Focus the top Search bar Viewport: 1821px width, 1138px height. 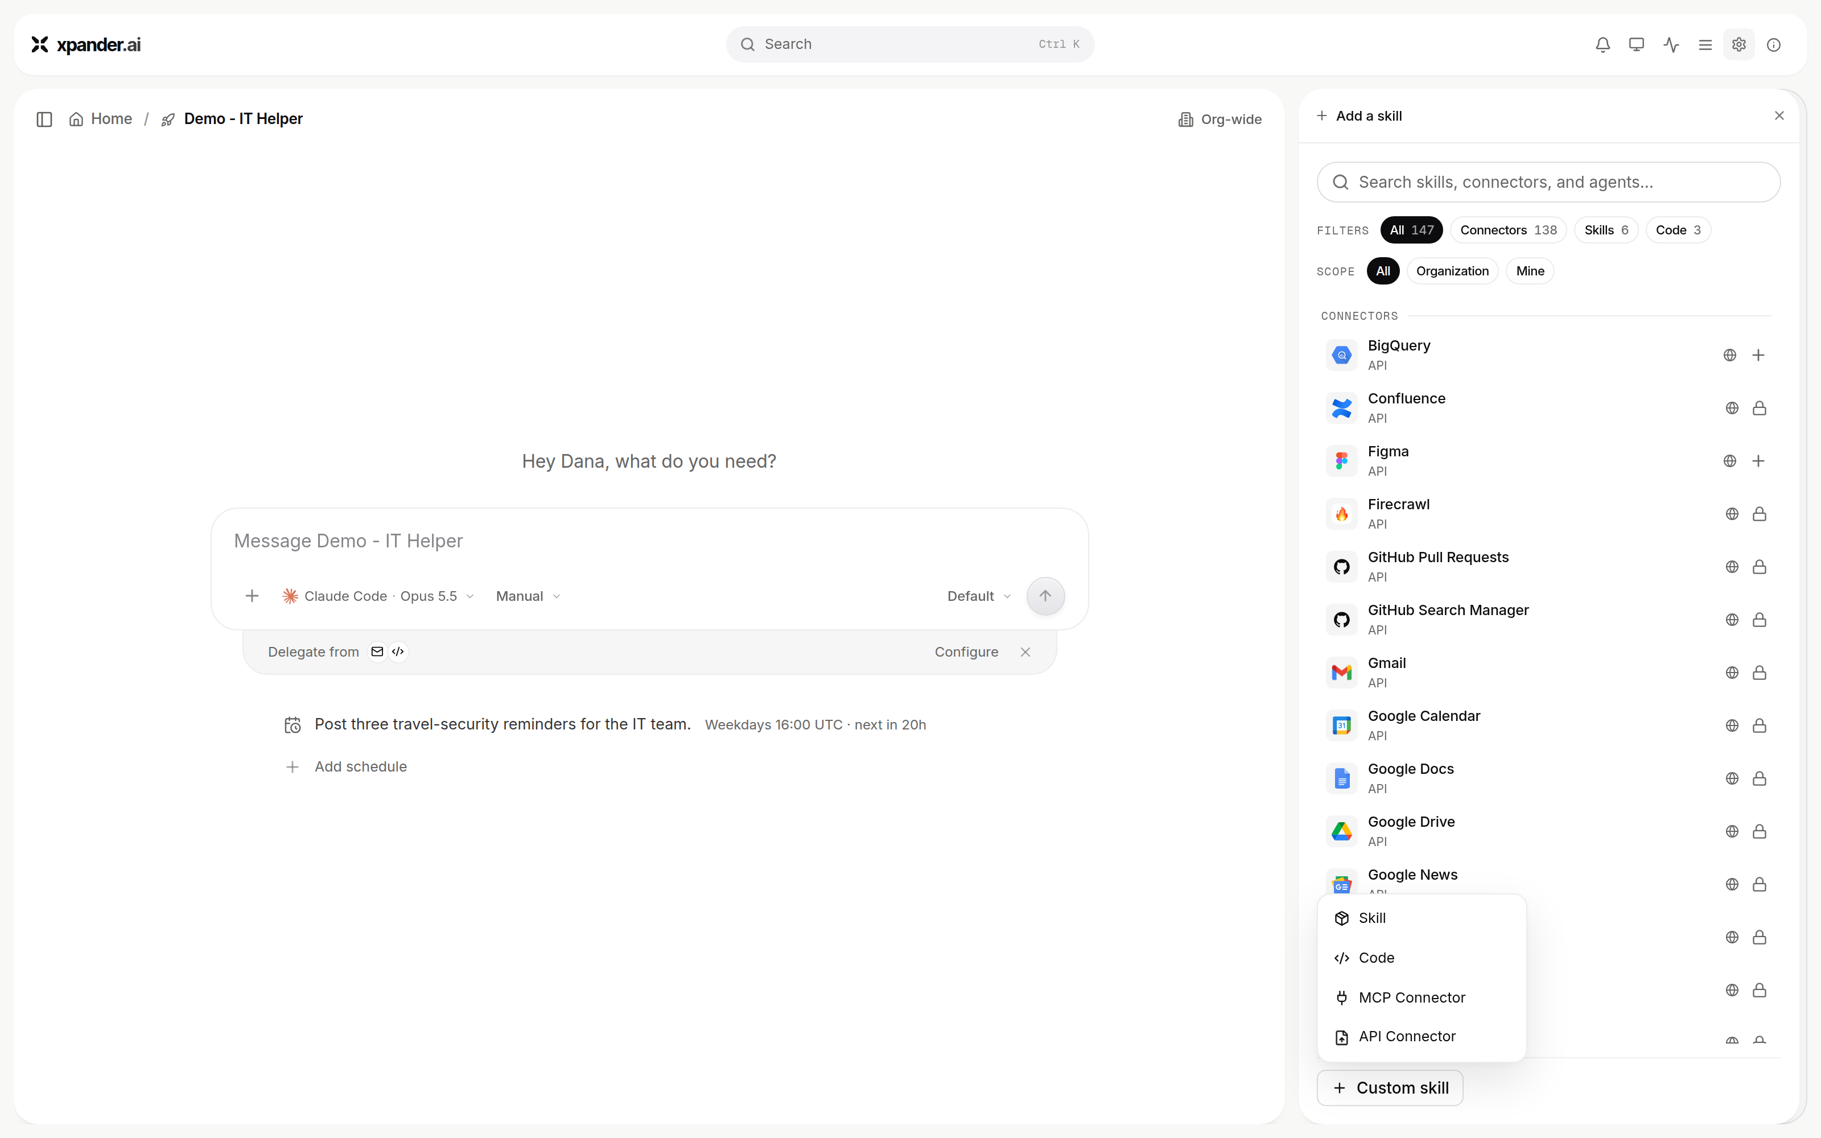(910, 44)
